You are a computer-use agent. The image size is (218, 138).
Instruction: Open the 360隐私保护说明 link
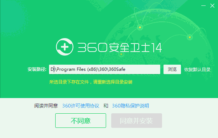[x=130, y=106]
